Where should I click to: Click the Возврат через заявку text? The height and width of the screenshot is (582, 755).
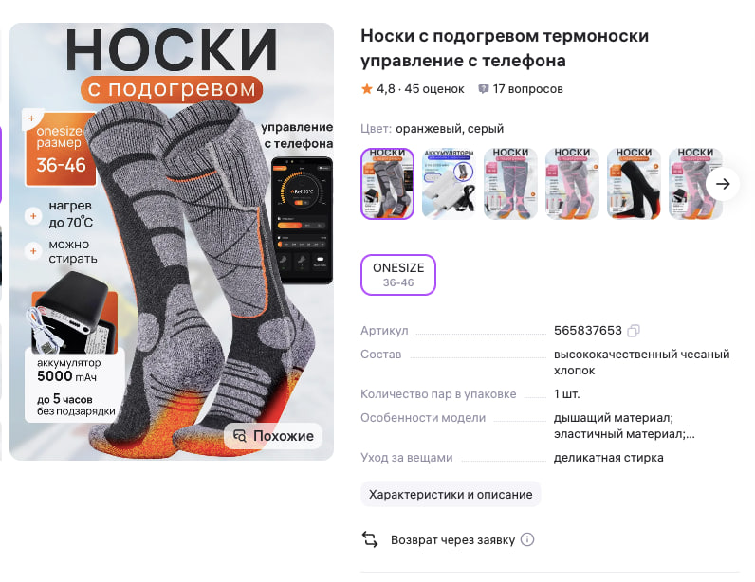click(452, 540)
